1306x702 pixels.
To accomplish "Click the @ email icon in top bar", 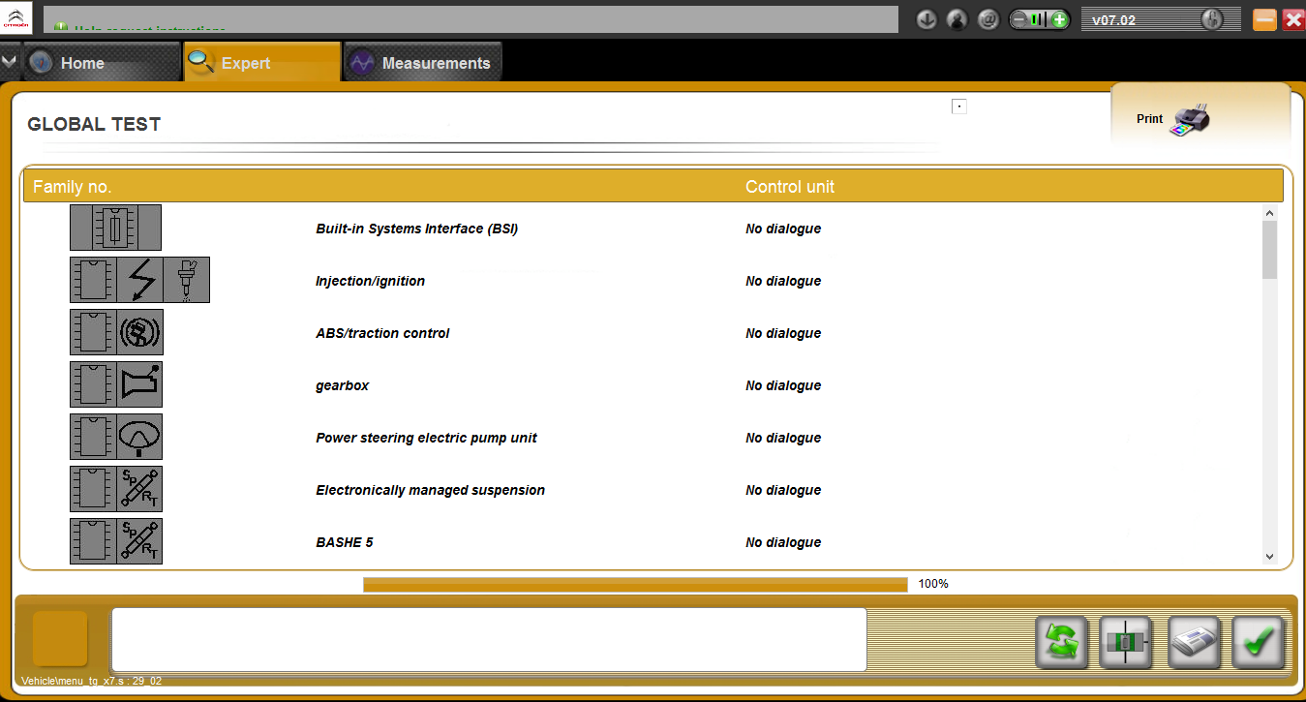I will pyautogui.click(x=987, y=19).
